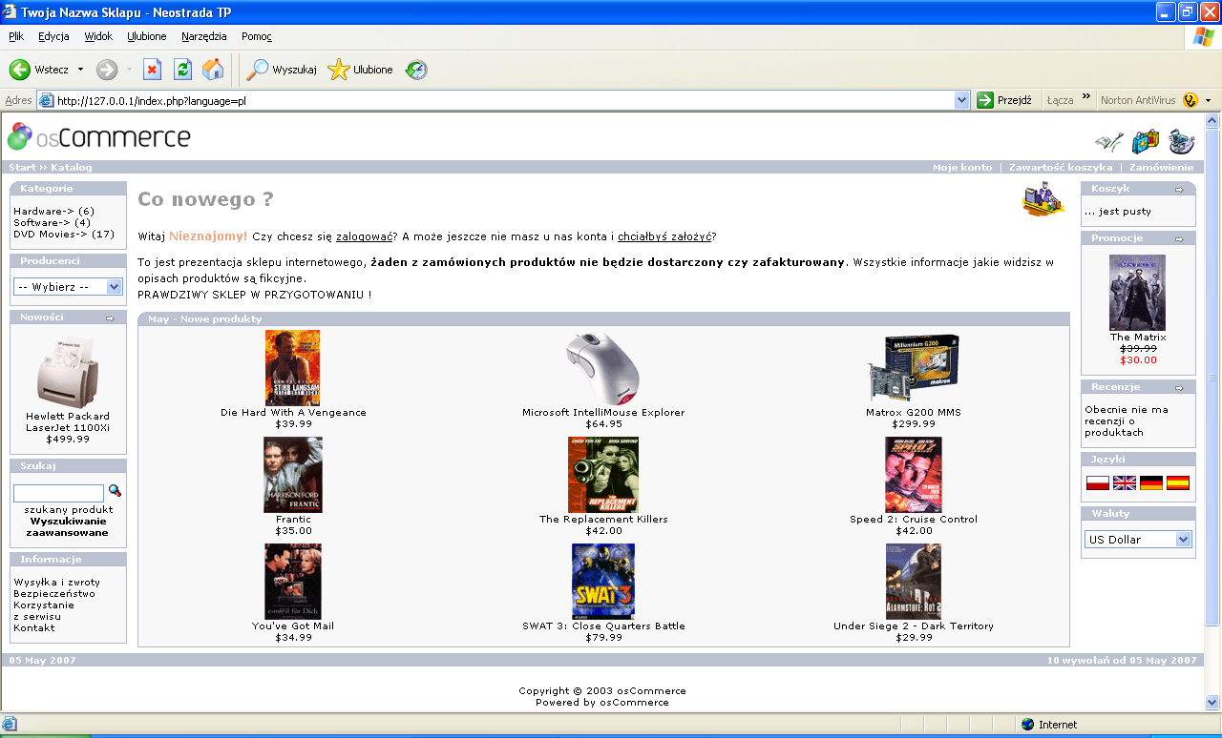1222x738 pixels.
Task: Click the Przejdź go button
Action: 1004,100
